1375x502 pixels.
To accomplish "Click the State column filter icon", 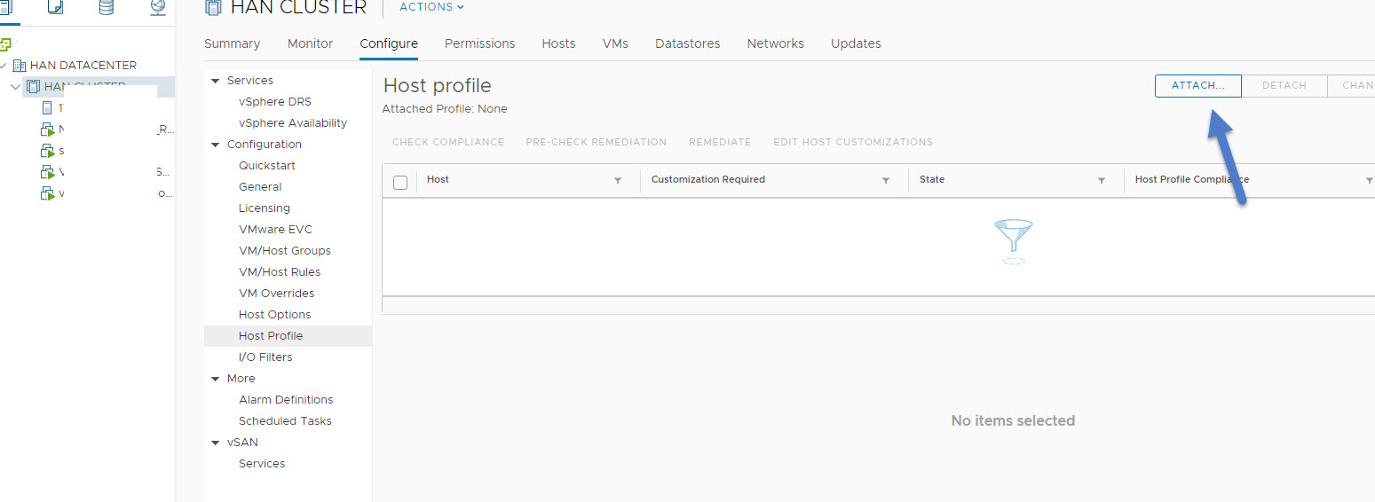I will [x=1101, y=180].
